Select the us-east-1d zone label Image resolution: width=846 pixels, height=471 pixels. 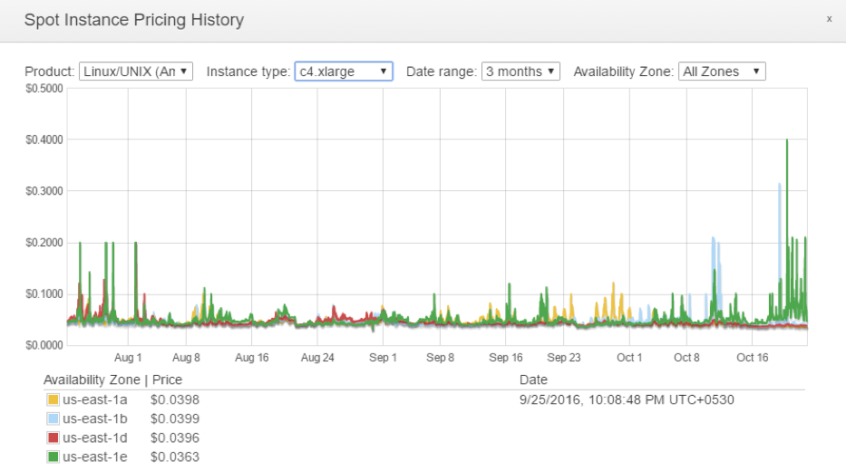point(94,437)
